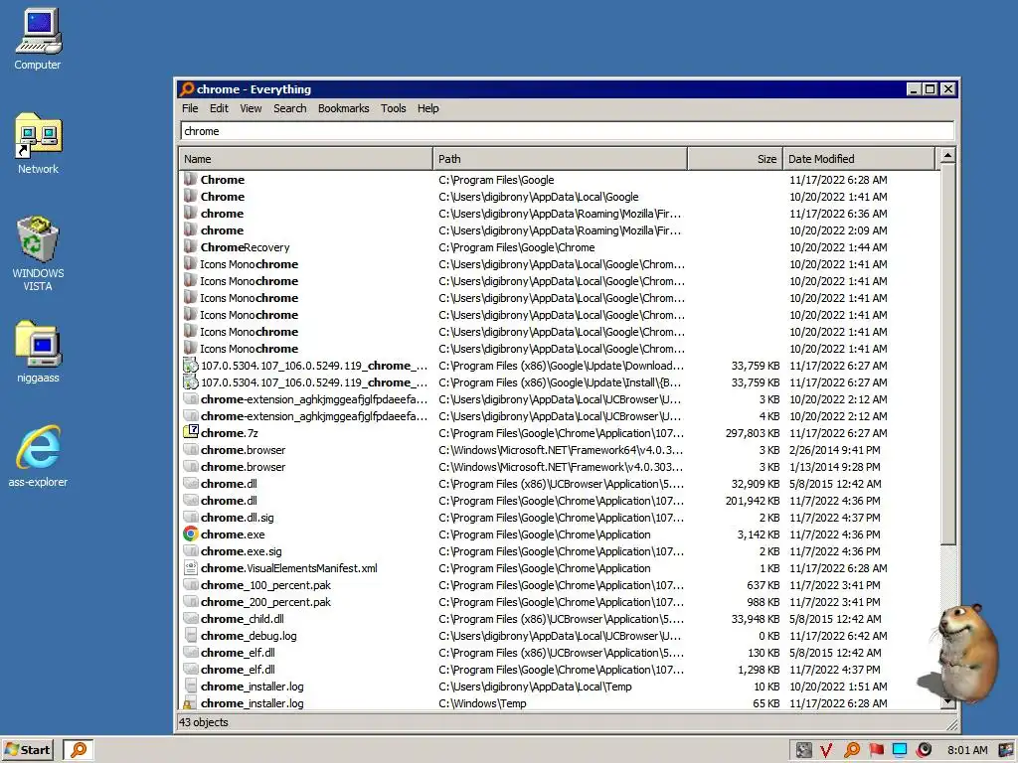
Task: Open the Computer desktop icon
Action: (x=38, y=39)
